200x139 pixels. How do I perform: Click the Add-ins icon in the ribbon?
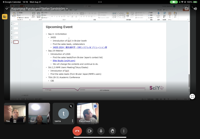(x=170, y=13)
